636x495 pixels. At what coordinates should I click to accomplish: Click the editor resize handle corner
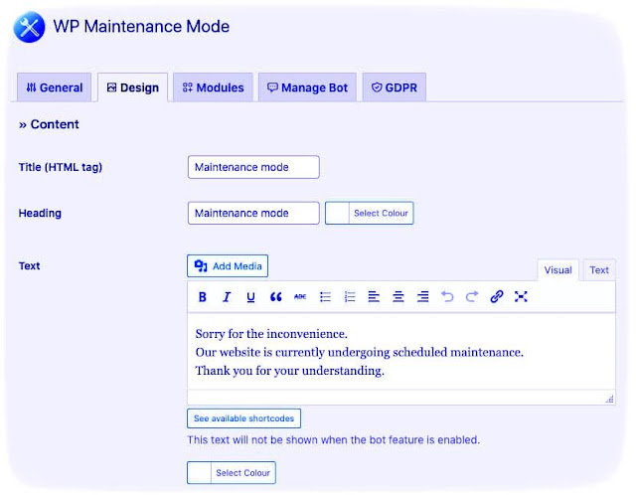click(609, 400)
